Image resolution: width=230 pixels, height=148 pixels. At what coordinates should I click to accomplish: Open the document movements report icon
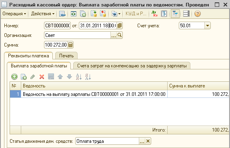164,14
